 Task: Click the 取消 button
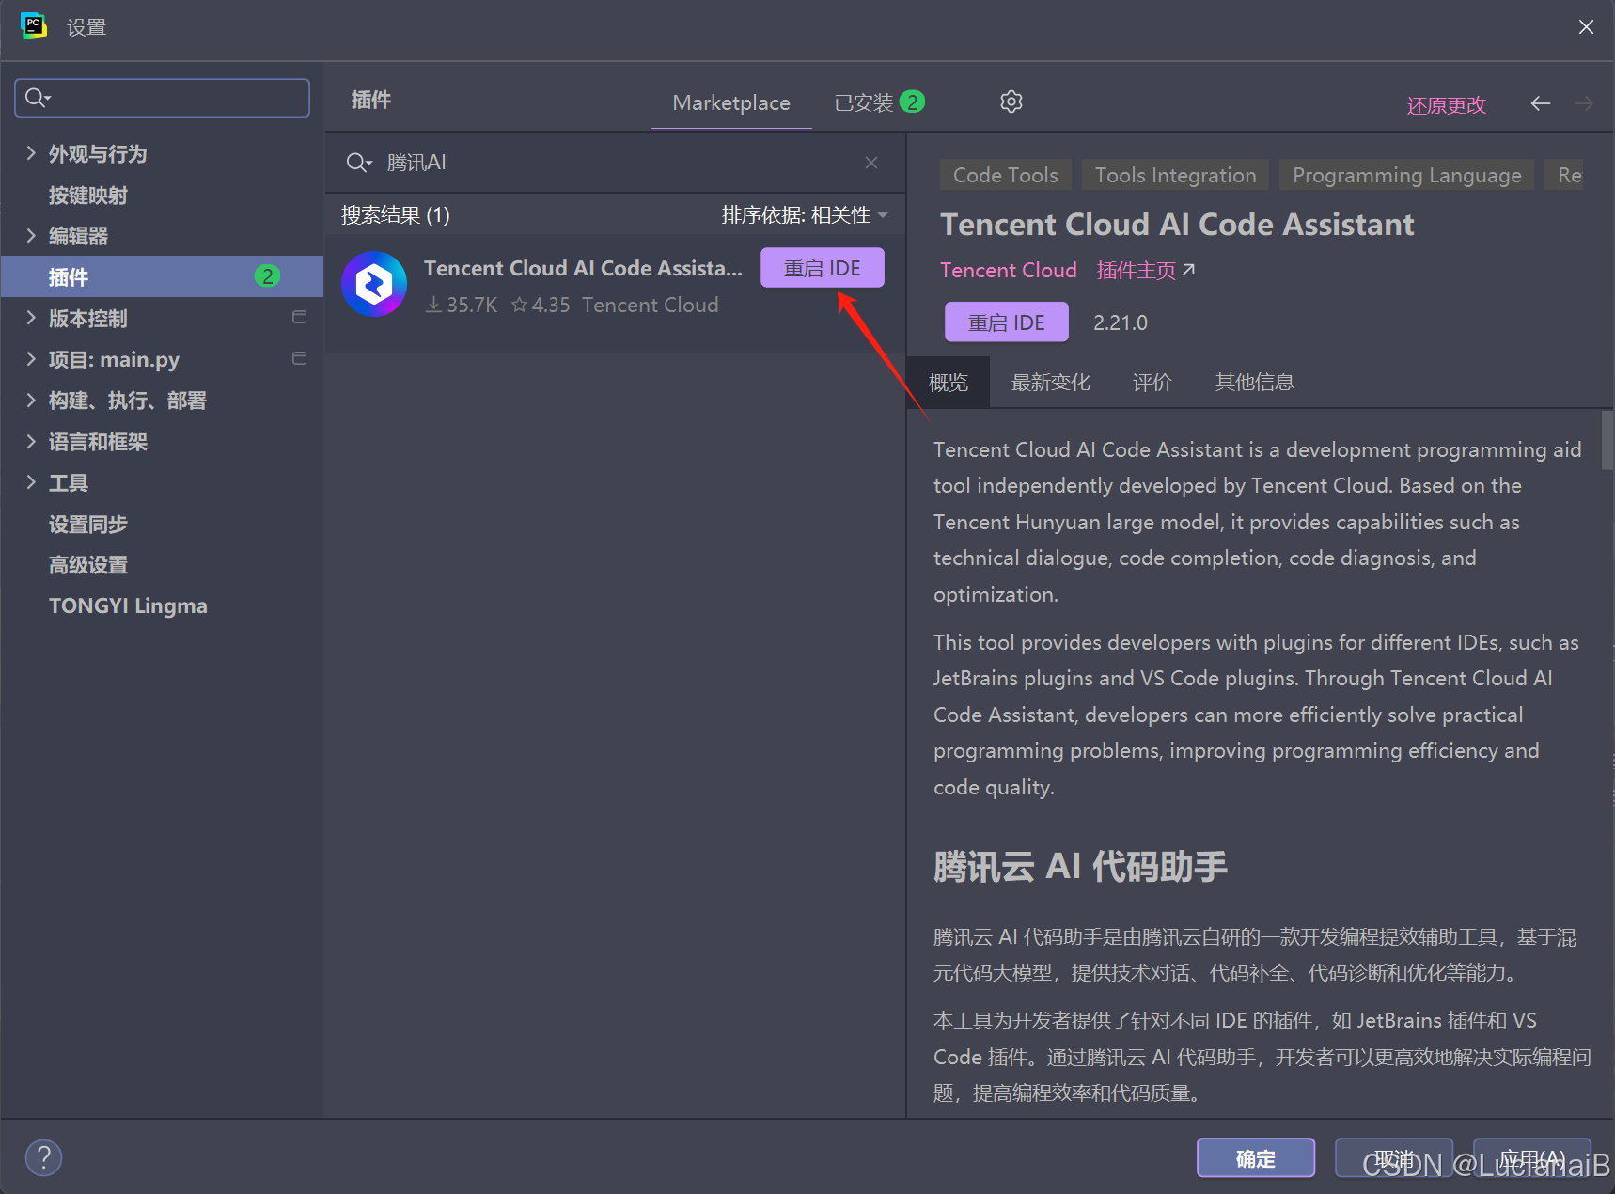1394,1158
